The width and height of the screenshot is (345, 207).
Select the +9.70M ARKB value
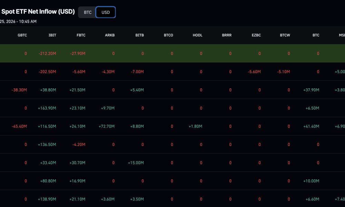pyautogui.click(x=108, y=108)
